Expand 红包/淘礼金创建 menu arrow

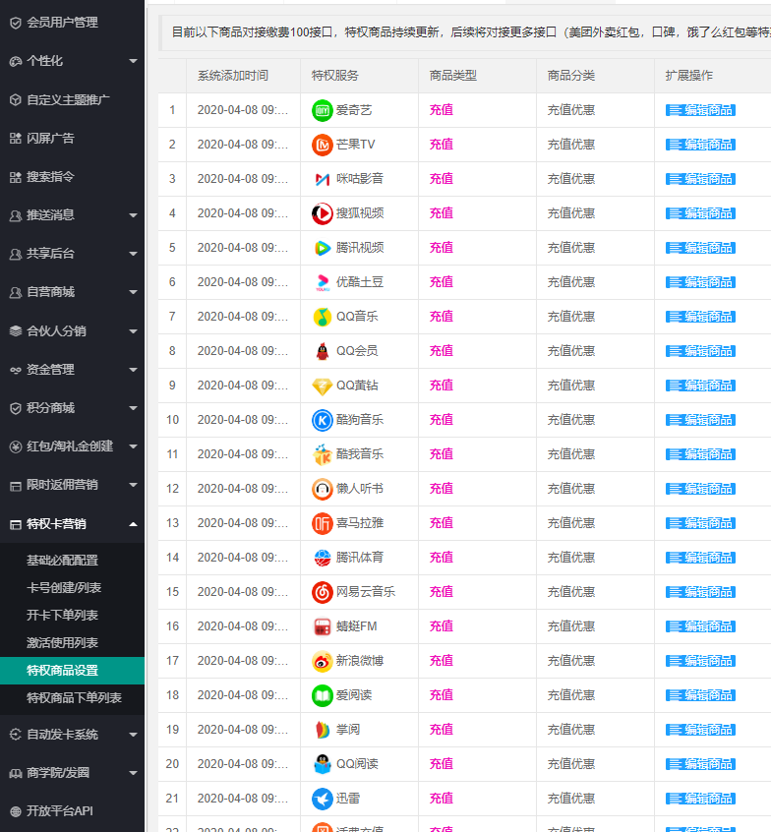point(133,446)
